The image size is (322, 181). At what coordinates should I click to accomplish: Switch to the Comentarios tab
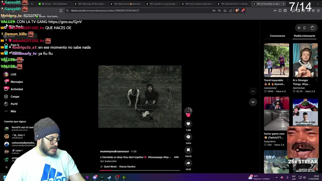tap(277, 36)
